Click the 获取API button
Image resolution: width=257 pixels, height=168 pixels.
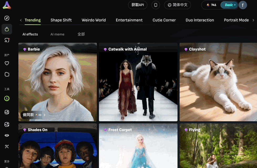click(137, 5)
